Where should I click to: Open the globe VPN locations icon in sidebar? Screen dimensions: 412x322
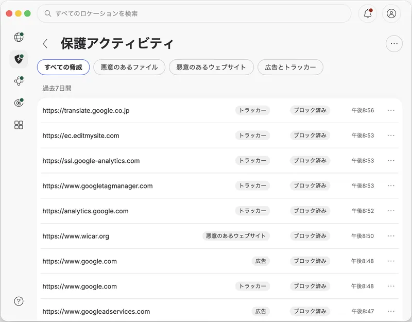[x=19, y=37]
